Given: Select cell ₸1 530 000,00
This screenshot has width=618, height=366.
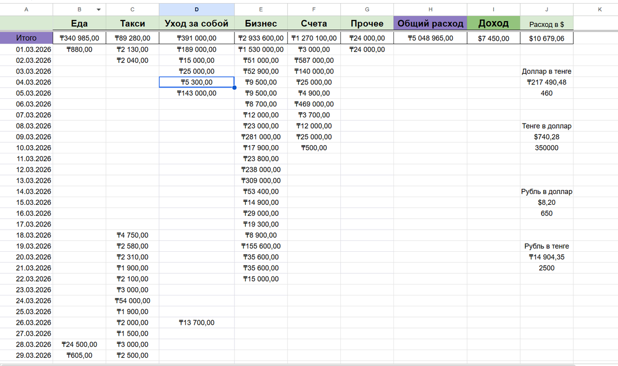Looking at the screenshot, I should click(x=261, y=49).
